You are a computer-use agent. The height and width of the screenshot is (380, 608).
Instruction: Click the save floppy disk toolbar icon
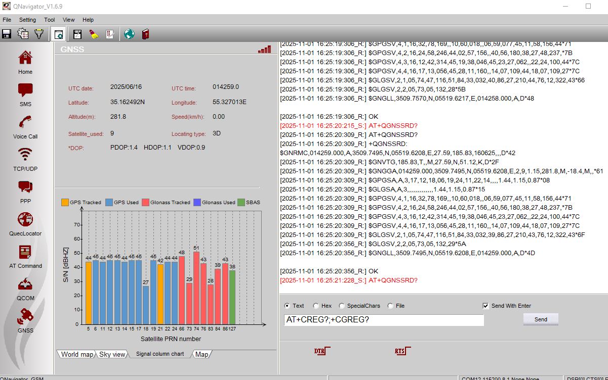point(7,34)
